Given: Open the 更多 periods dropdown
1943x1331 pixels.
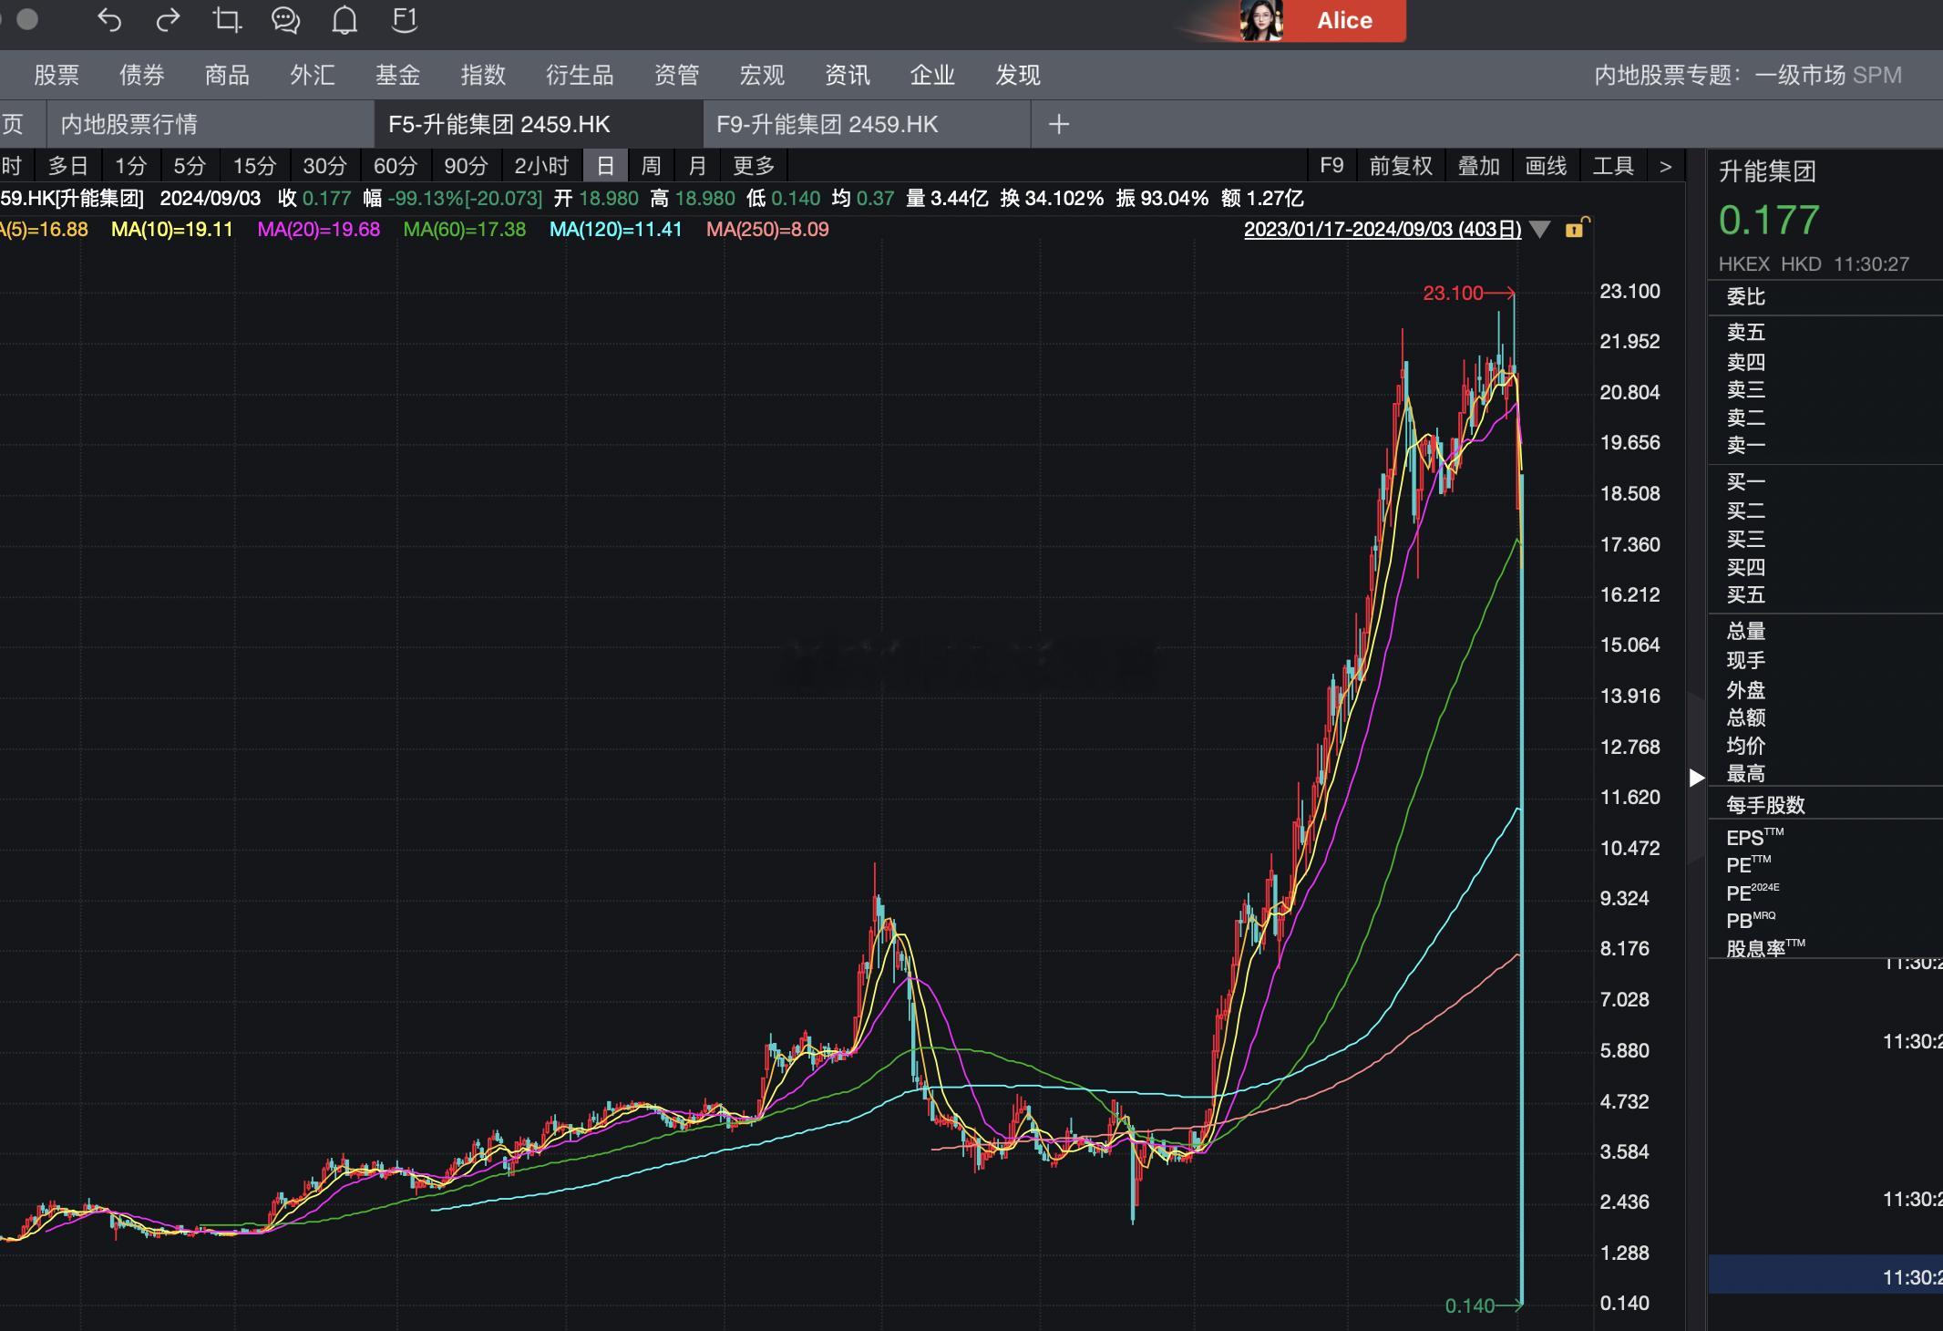Looking at the screenshot, I should 754,166.
